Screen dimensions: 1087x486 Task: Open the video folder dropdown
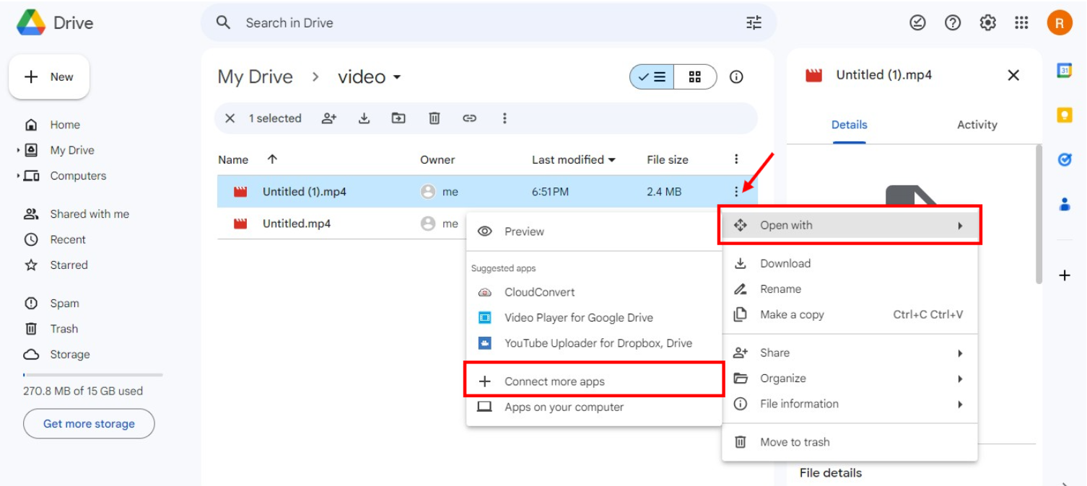(397, 77)
